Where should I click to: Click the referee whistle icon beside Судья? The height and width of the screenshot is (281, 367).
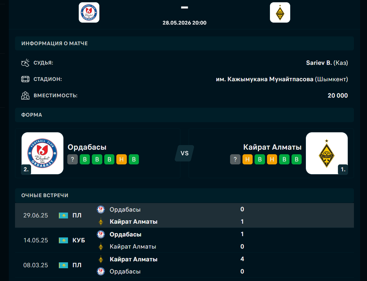pos(25,63)
